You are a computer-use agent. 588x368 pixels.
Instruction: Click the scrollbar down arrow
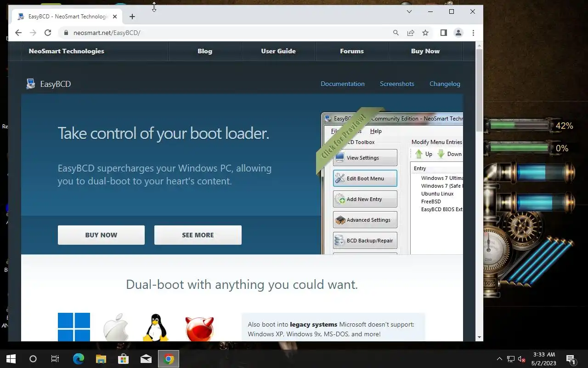pos(479,337)
